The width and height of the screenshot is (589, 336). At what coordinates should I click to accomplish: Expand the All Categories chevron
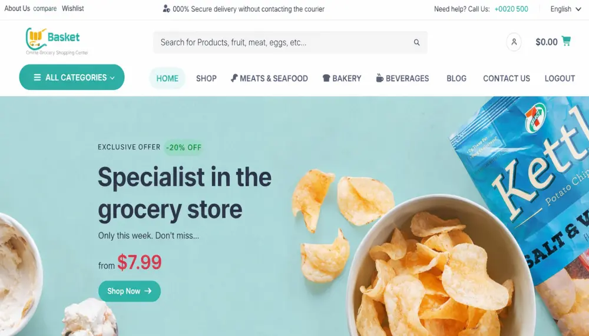point(112,78)
